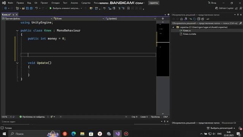243x137 pixels.
Task: Close the Клик.cs editor tab
Action: 17,14
